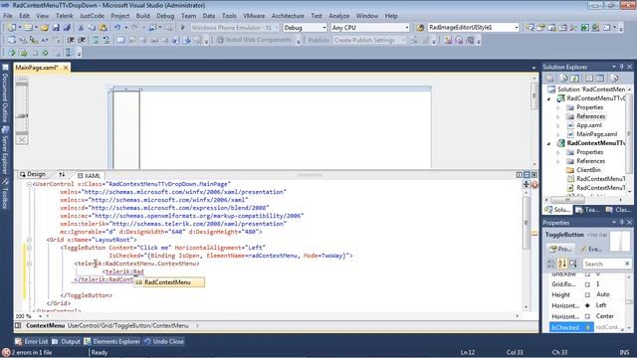Image resolution: width=637 pixels, height=358 pixels.
Task: Toggle the Horizont... Center property marker box
Action: pyautogui.click(x=587, y=316)
